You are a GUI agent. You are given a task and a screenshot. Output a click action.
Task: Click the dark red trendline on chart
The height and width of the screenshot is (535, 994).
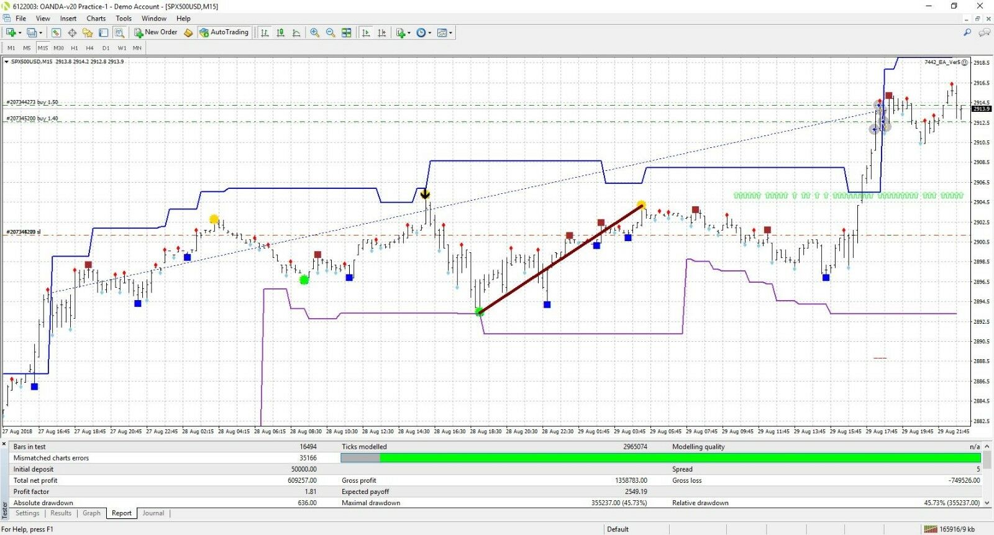pos(560,258)
